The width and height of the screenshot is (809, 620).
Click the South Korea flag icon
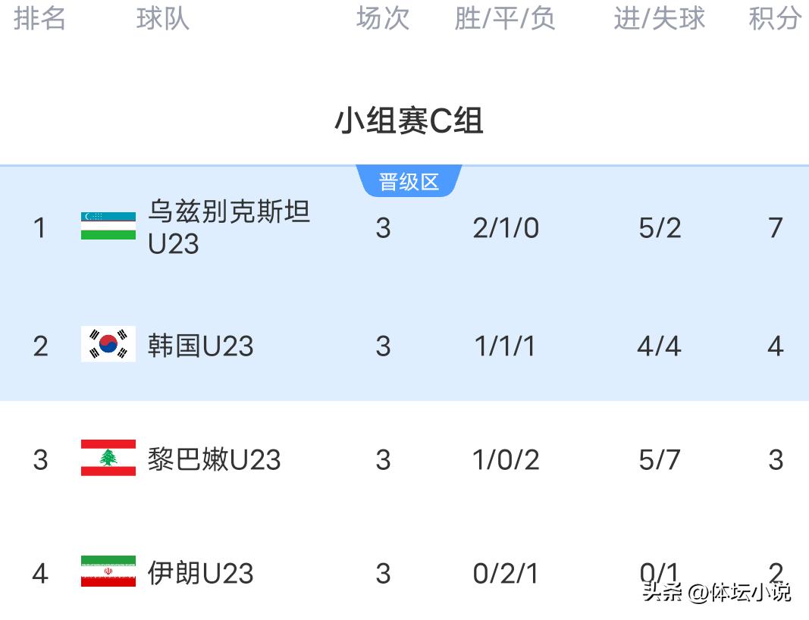tap(108, 345)
